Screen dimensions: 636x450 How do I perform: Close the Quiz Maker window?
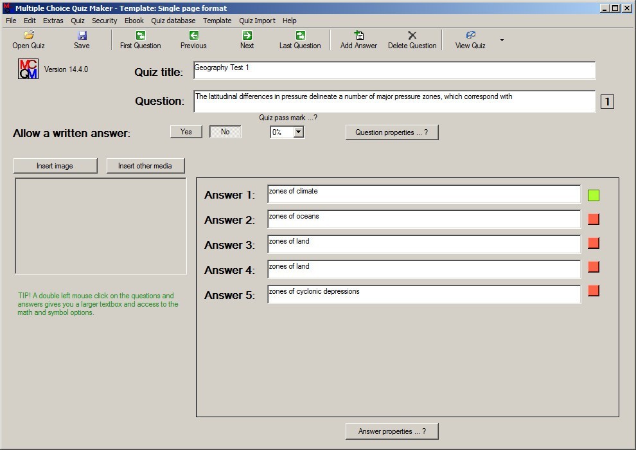tap(627, 8)
